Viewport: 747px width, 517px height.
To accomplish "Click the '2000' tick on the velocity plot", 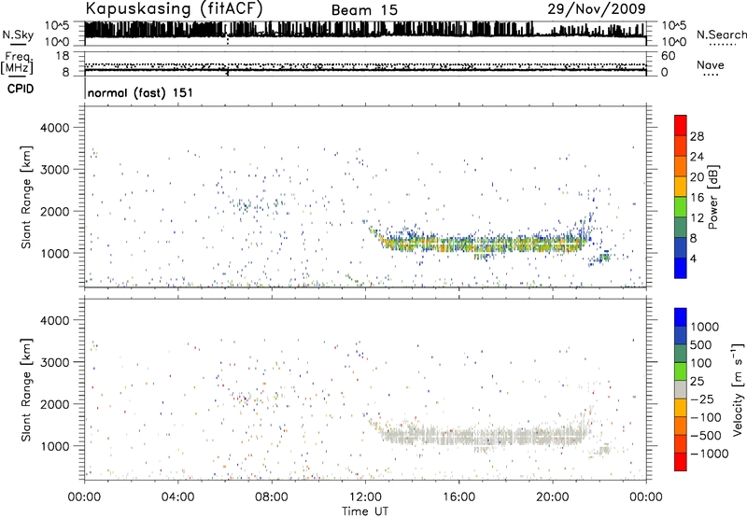I will 55,404.
